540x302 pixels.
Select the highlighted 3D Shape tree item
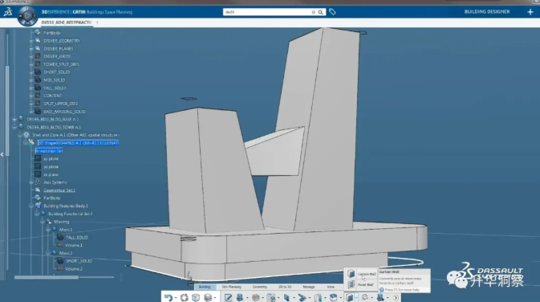pyautogui.click(x=78, y=143)
